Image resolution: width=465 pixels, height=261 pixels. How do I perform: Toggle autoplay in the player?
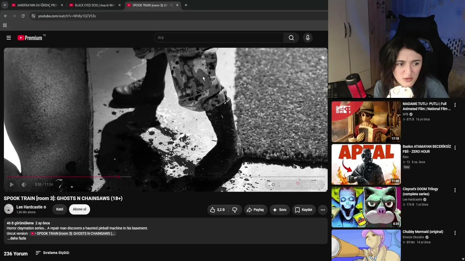click(x=271, y=185)
